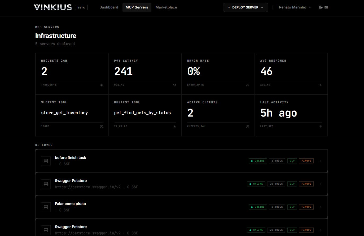This screenshot has height=236, width=364.
Task: Click pet_find_pets_by_status busiest tool name
Action: (142, 113)
